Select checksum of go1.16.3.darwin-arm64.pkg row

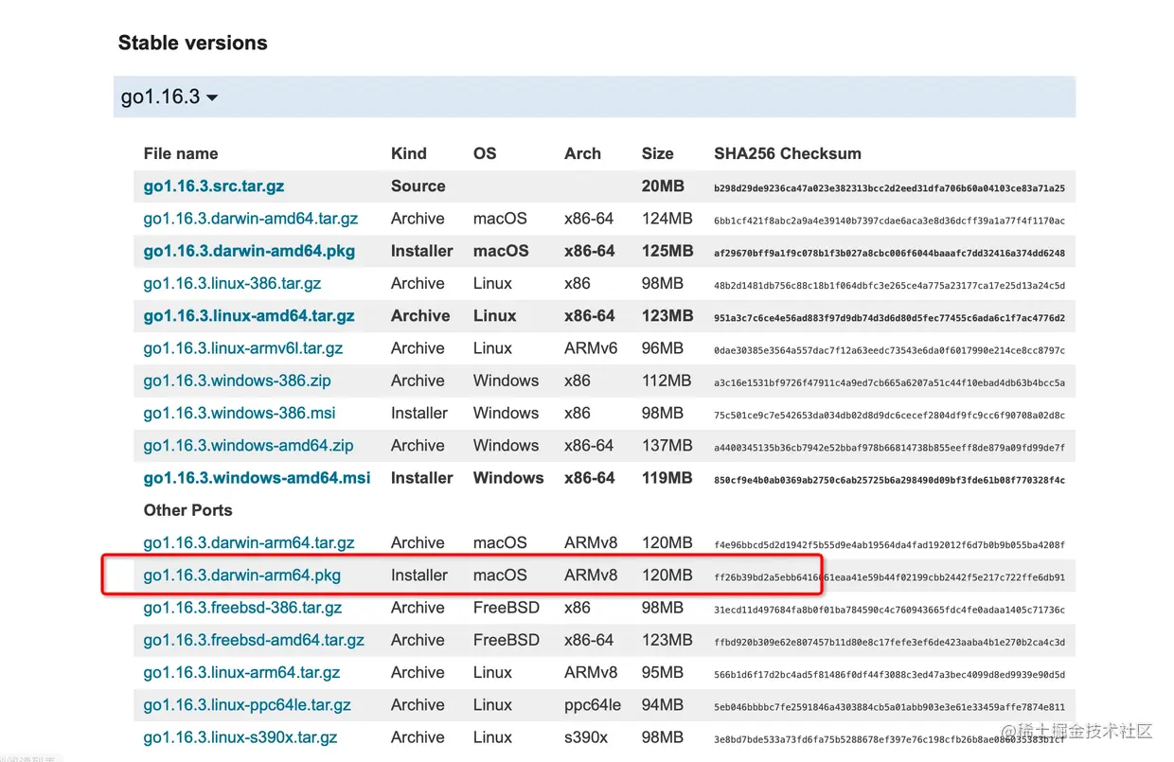click(x=889, y=577)
